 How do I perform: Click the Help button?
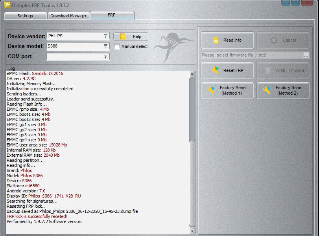131,37
